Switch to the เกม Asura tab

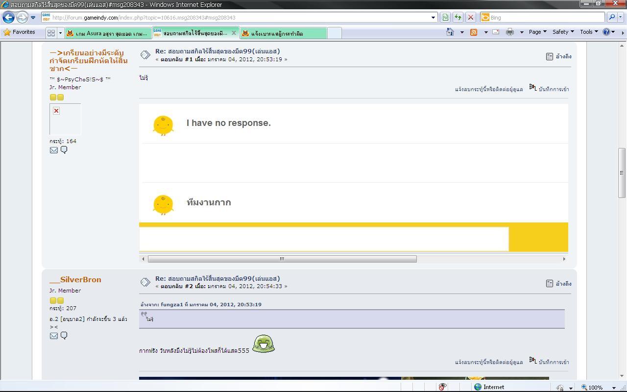108,33
